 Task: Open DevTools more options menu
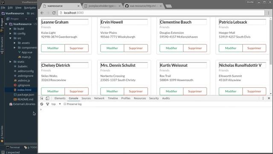(x=263, y=98)
